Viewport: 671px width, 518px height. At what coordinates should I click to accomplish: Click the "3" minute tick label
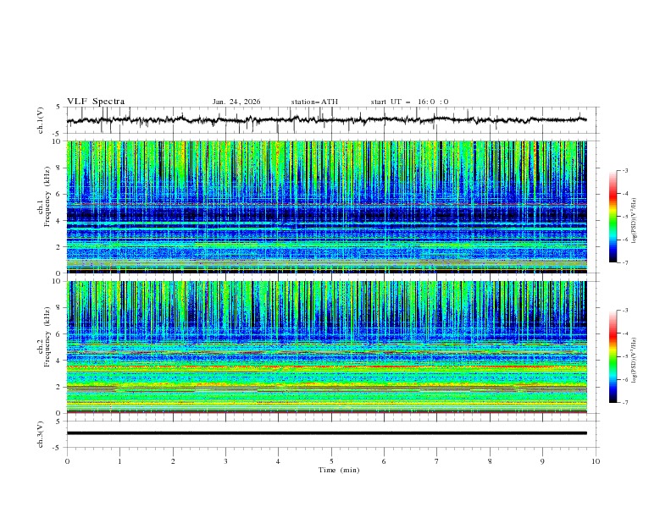225,461
